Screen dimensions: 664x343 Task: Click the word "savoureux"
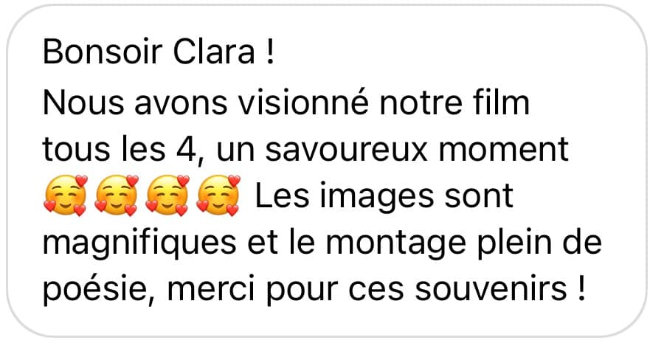tap(347, 150)
